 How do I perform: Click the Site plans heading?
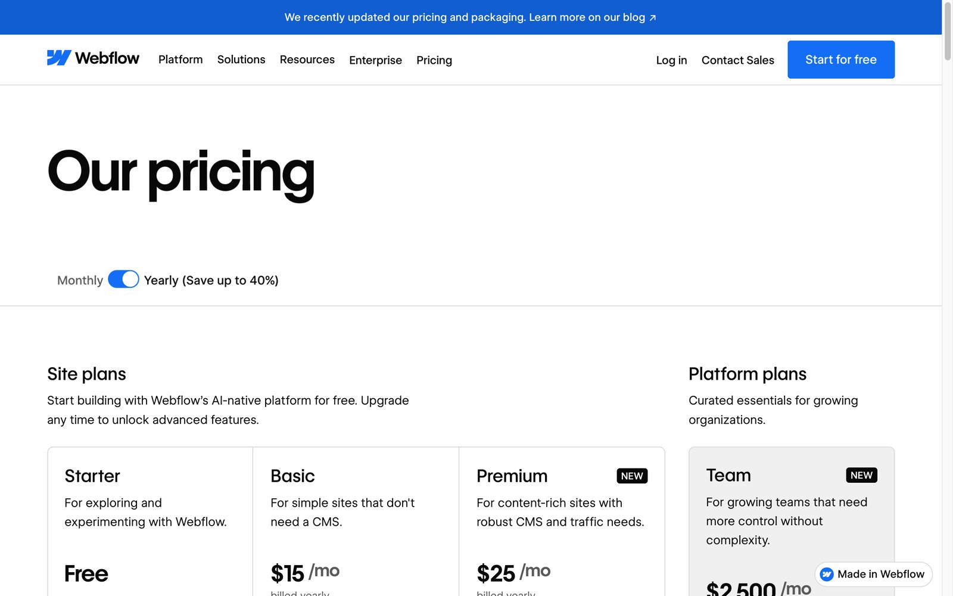86,374
